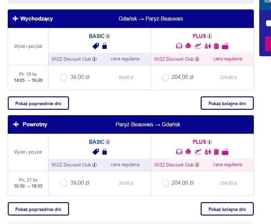Screen dimensions: 271x224
Task: Select outbound BASIC fare 39,00 zł radio
Action: coord(64,77)
